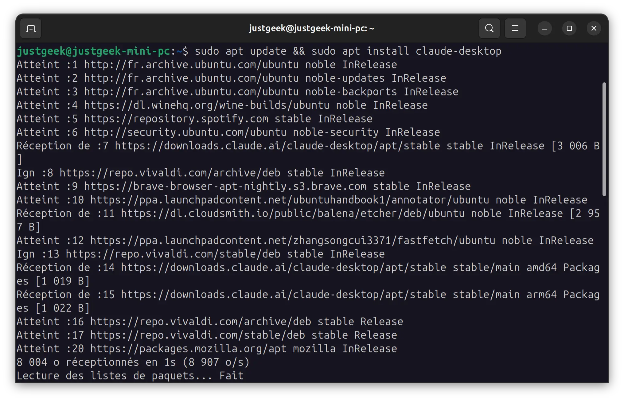This screenshot has width=624, height=400.
Task: Click the window title justgeek@justgeek-mini-pc: ~
Action: point(311,29)
